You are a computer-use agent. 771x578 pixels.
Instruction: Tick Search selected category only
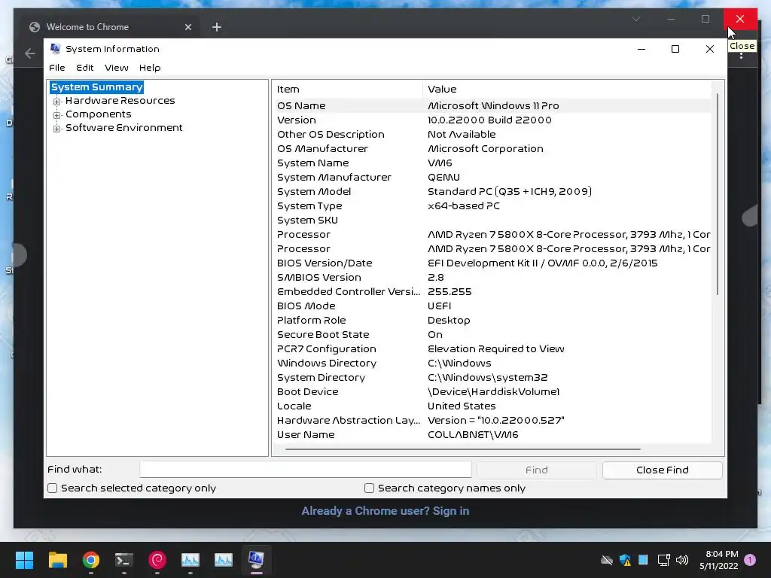point(52,488)
